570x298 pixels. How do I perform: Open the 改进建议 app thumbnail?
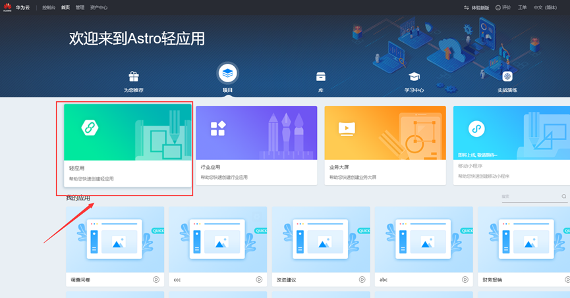coord(321,239)
